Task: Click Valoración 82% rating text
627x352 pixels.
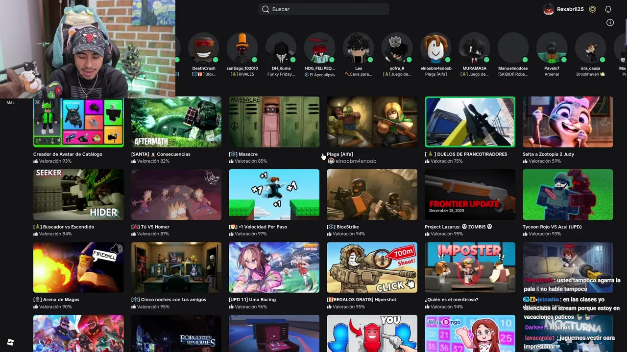Action: click(153, 161)
